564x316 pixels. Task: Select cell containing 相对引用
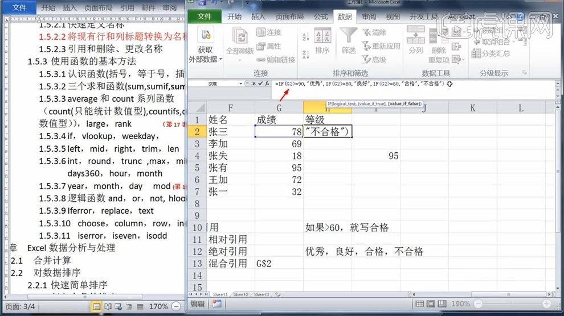tap(230, 240)
